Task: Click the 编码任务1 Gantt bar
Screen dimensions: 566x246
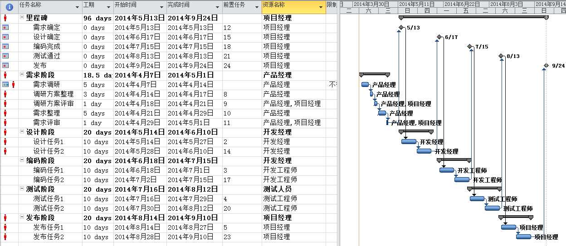Action: tap(447, 170)
